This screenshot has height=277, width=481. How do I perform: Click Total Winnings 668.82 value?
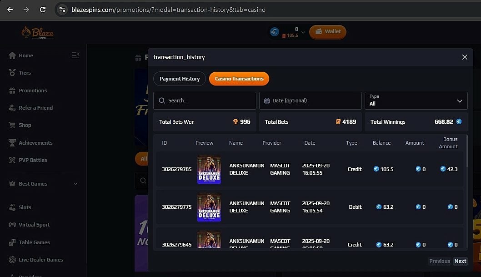click(x=444, y=122)
